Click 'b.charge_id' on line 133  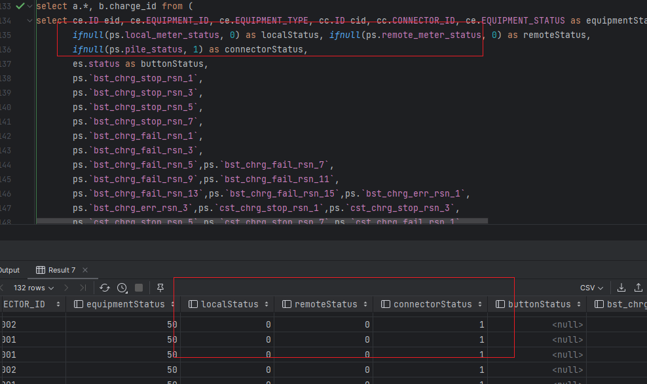tap(128, 6)
